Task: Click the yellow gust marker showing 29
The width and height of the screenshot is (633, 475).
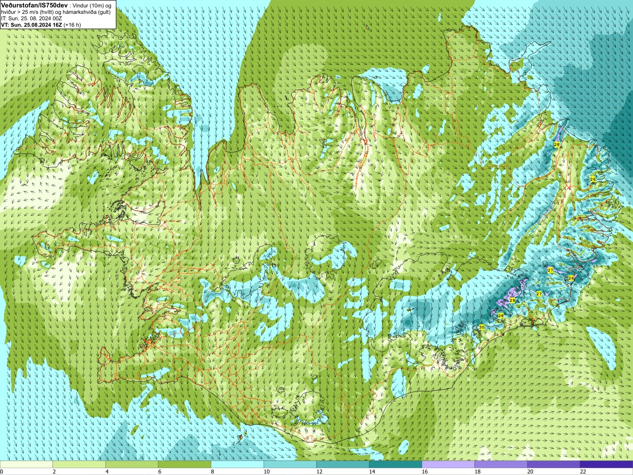Action: coord(512,300)
